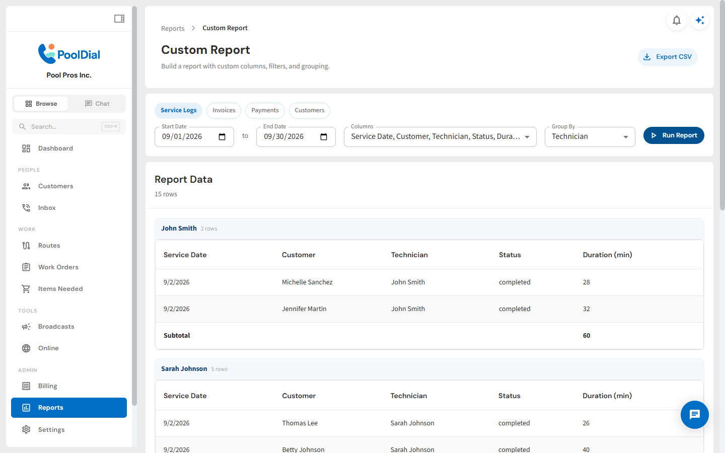This screenshot has width=725, height=453.
Task: Click the Items Needed cart icon
Action: coord(26,289)
